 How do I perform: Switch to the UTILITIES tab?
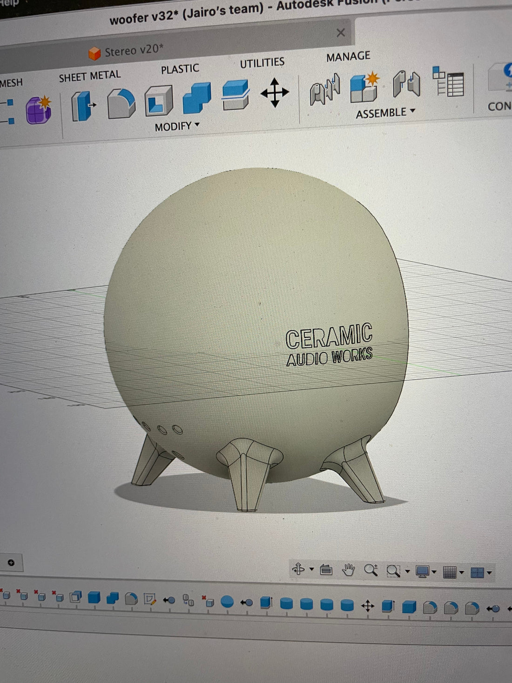[262, 63]
